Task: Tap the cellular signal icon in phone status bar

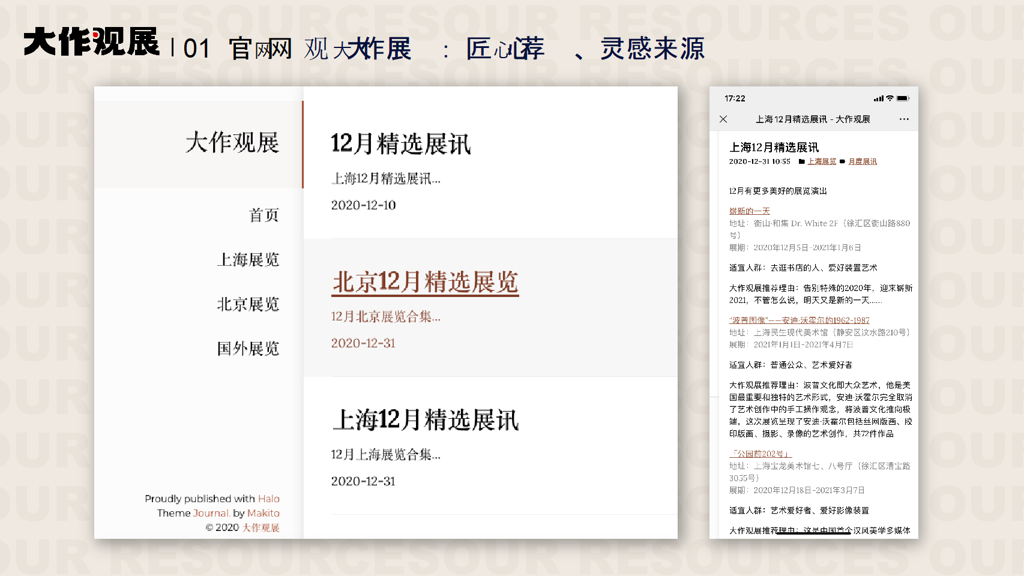Action: pos(879,98)
